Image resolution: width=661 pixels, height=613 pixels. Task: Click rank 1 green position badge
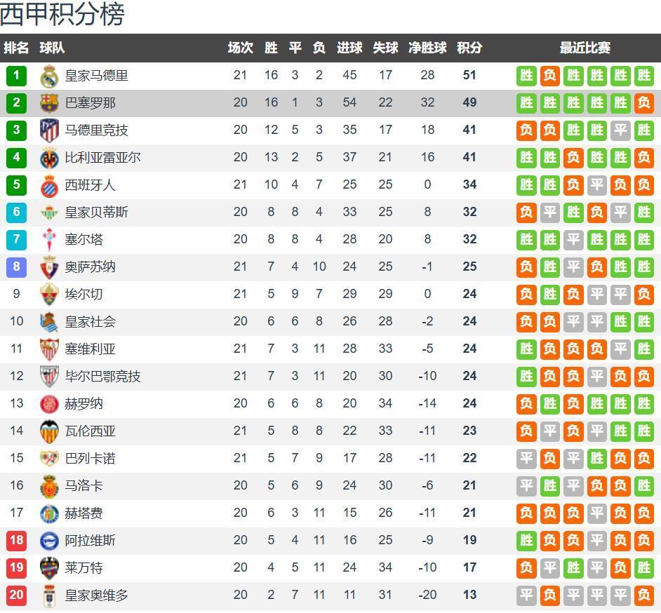pyautogui.click(x=16, y=76)
